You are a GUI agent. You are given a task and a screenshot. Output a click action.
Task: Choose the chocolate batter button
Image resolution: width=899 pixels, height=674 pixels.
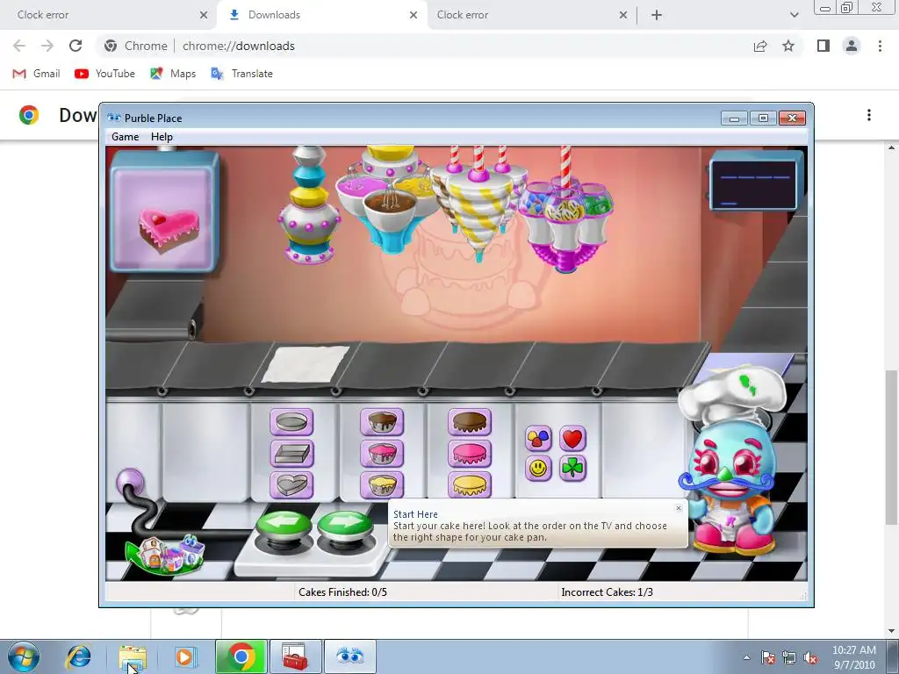pos(382,422)
